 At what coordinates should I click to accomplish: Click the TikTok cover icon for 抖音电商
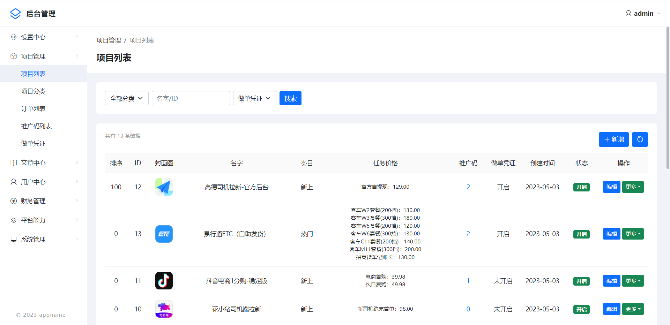164,281
